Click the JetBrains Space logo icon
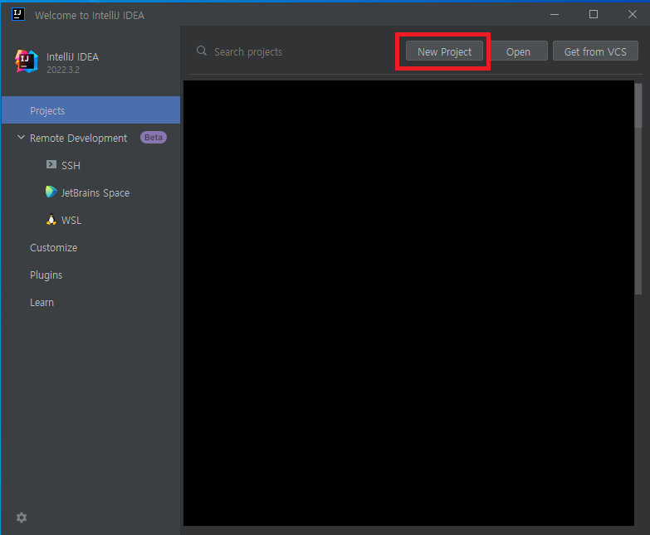The image size is (650, 535). [x=51, y=192]
